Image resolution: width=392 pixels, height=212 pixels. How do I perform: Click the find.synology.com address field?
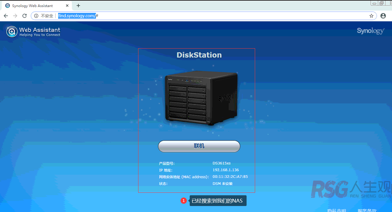click(204, 16)
